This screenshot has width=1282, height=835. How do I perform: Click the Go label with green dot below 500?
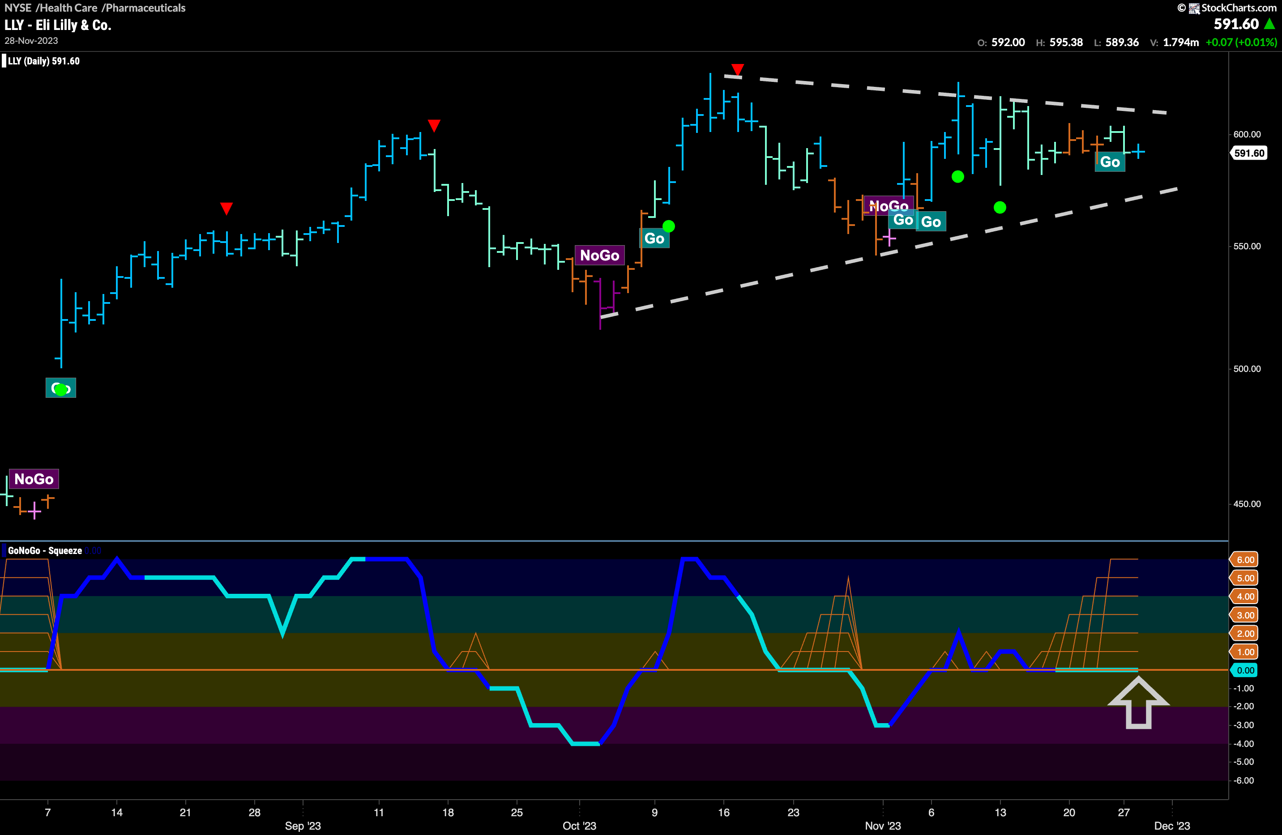coord(61,388)
